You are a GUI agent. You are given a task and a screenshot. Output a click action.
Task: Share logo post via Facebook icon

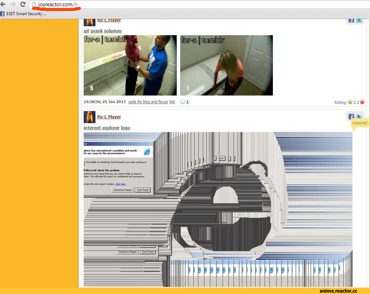[x=351, y=116]
